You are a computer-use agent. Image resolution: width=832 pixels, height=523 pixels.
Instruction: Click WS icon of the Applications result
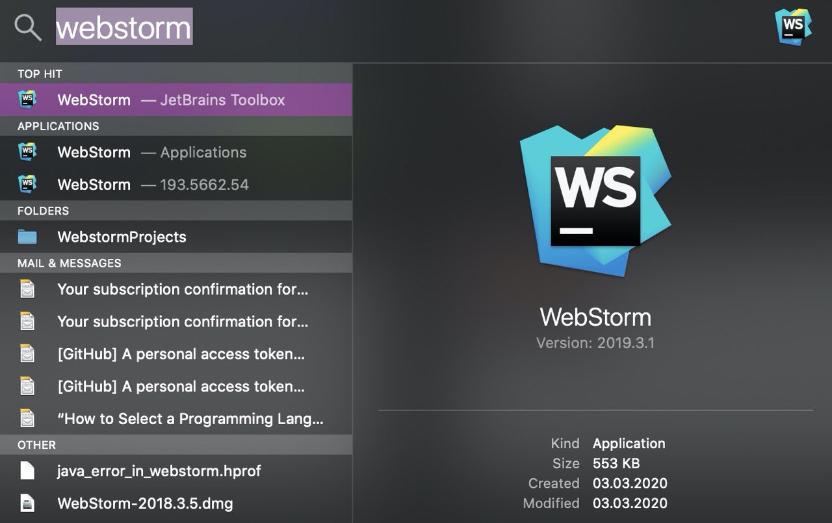point(27,152)
